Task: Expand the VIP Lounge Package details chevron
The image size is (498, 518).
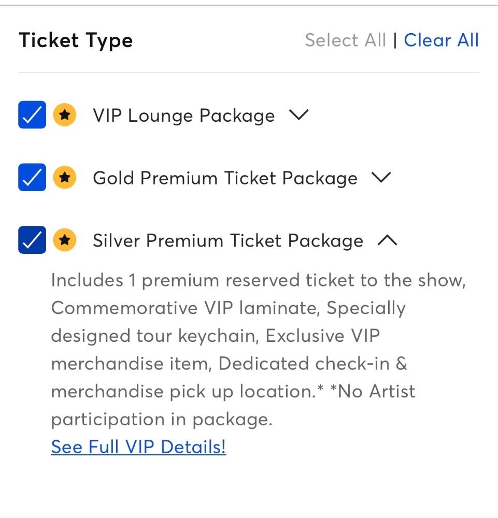Action: point(298,115)
